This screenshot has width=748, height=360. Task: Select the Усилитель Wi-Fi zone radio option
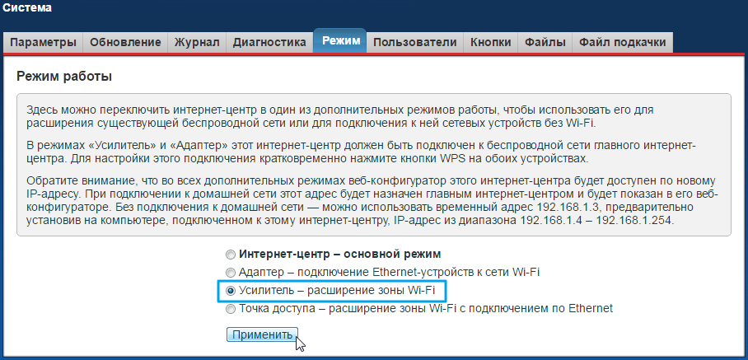[x=231, y=291]
